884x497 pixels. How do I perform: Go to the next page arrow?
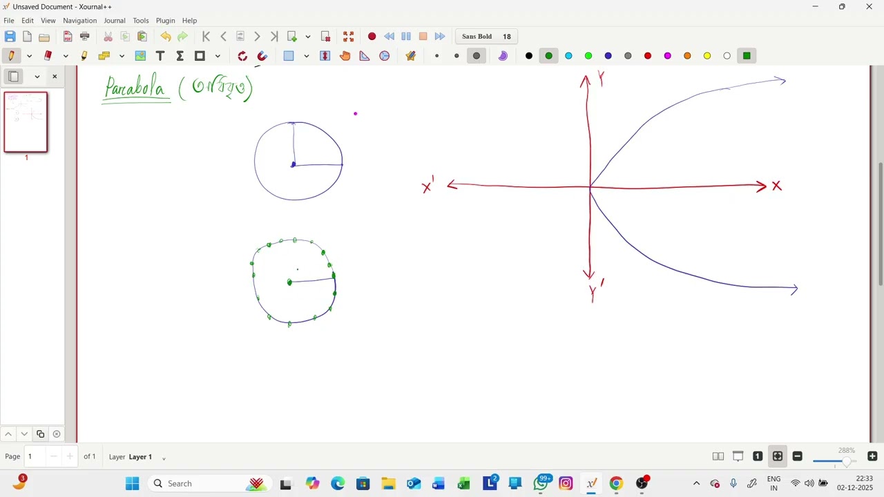click(257, 37)
